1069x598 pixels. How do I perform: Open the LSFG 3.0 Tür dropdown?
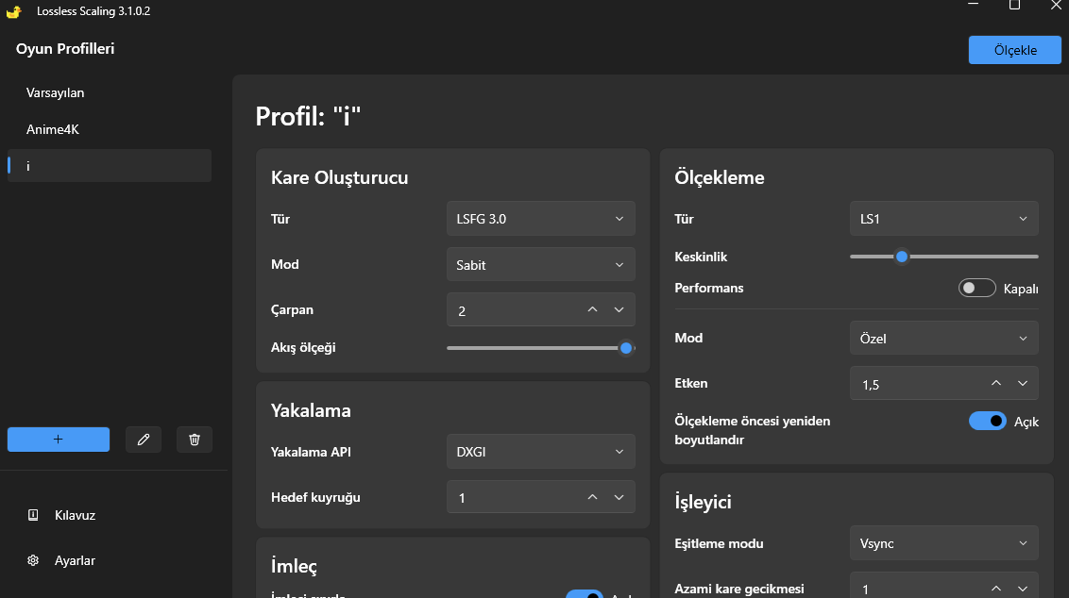[540, 219]
